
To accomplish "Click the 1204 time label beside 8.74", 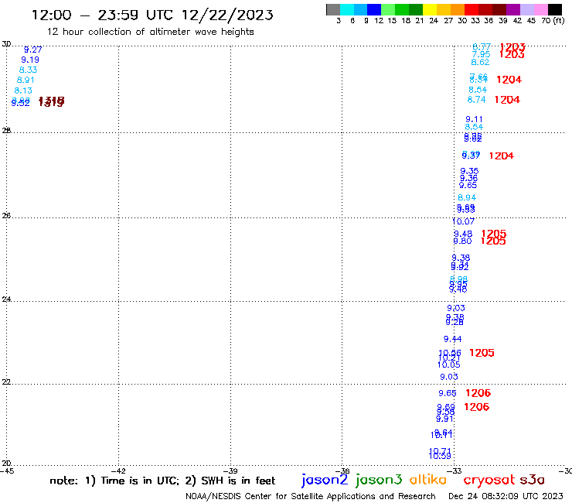I will [507, 100].
